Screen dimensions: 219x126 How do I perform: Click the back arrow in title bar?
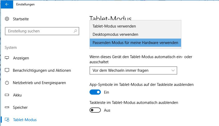coord(7,4)
